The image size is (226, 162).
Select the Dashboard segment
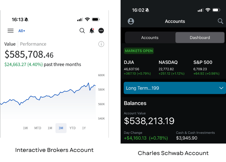pos(200,38)
